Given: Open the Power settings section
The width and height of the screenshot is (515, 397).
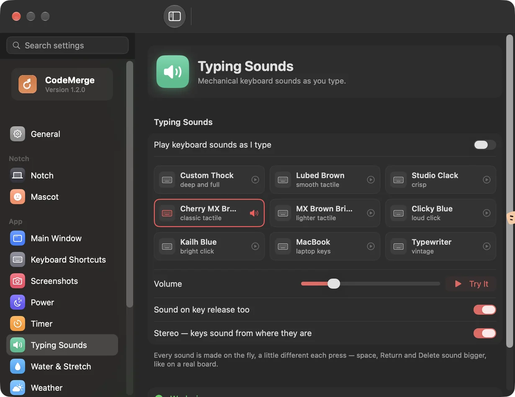Looking at the screenshot, I should point(62,302).
